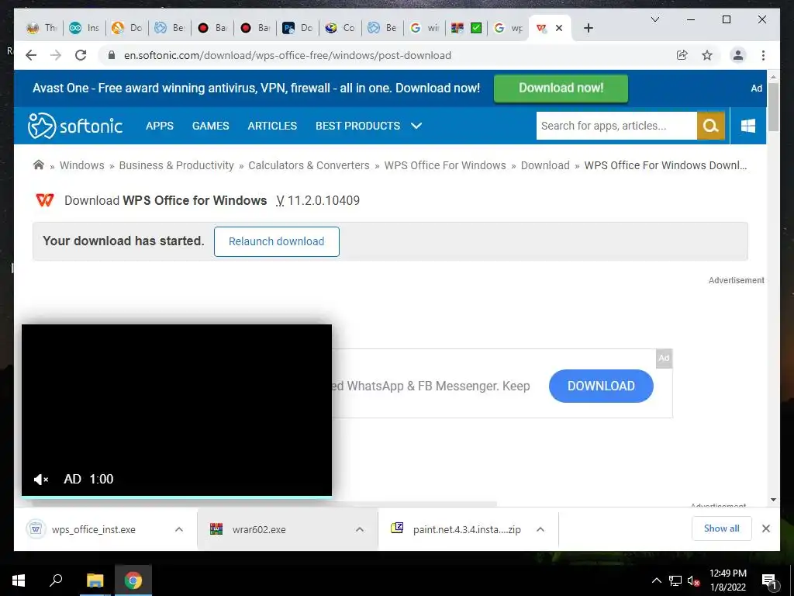This screenshot has height=596, width=794.
Task: Switch to the 'Co' tab
Action: pos(340,28)
